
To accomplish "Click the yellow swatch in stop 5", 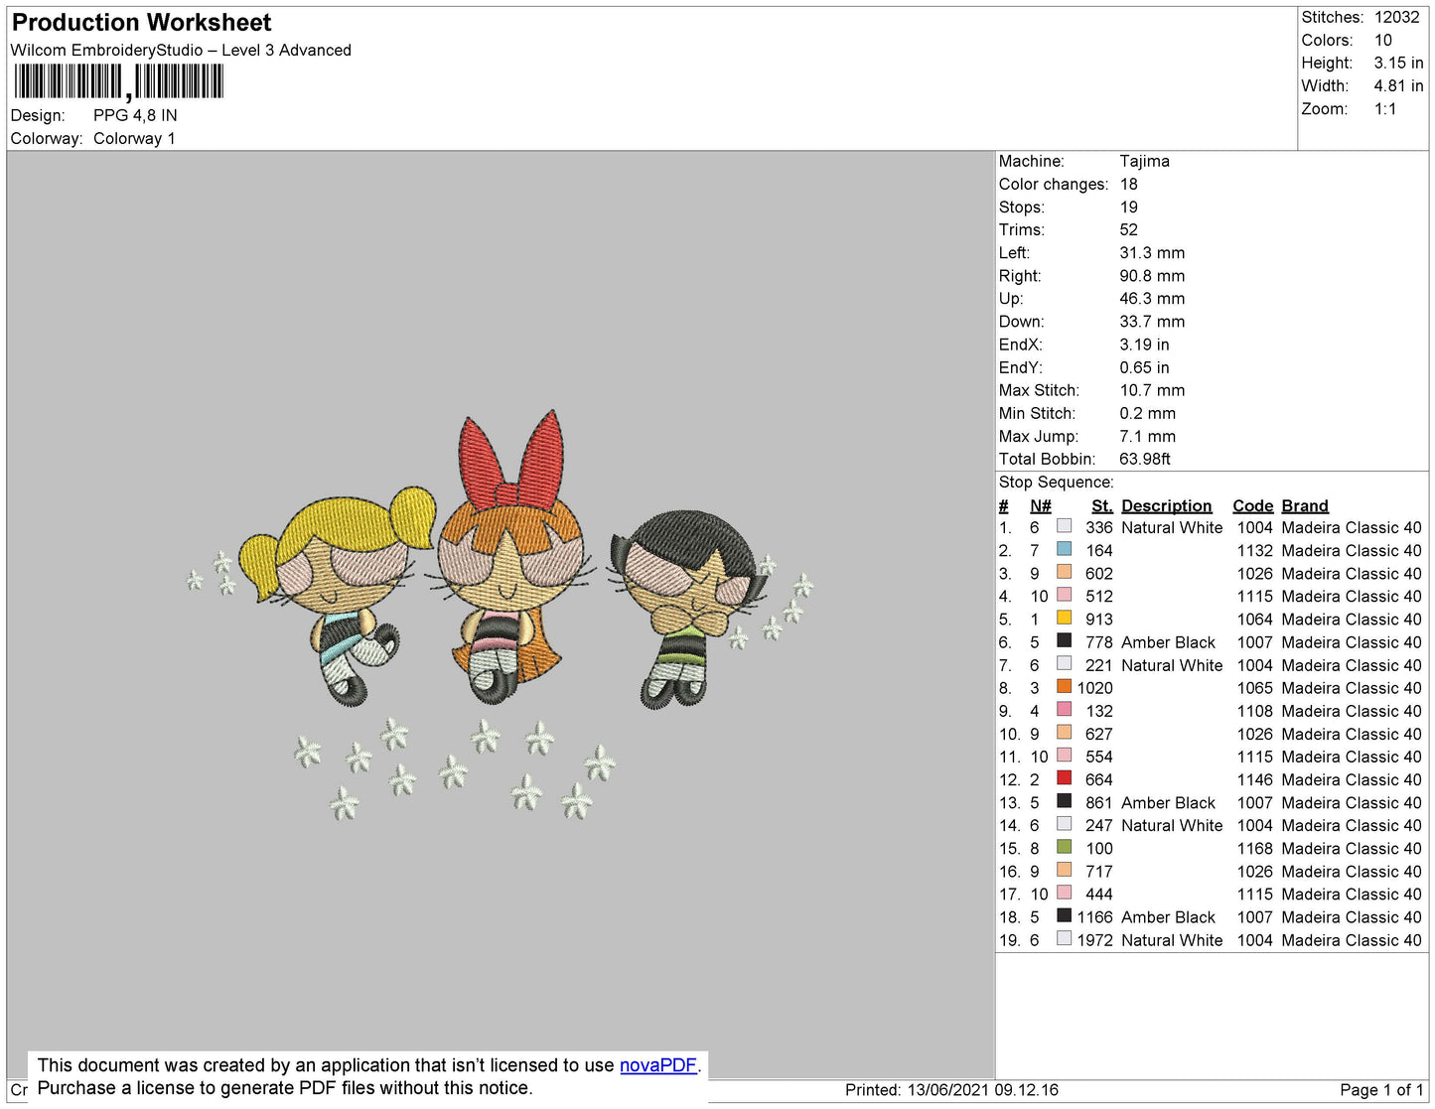I will (1064, 618).
